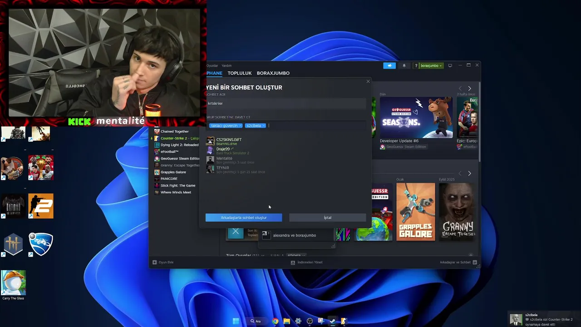
Task: Switch to the BORAXJUMBO profile tab
Action: [x=273, y=73]
